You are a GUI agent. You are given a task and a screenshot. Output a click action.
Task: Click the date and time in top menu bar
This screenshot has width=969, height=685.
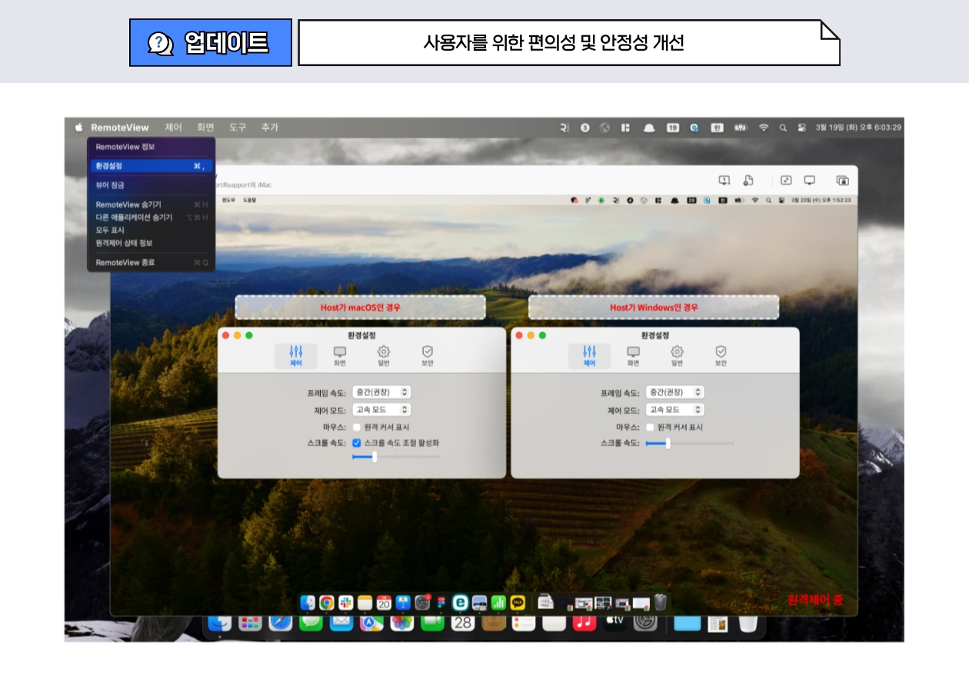858,128
